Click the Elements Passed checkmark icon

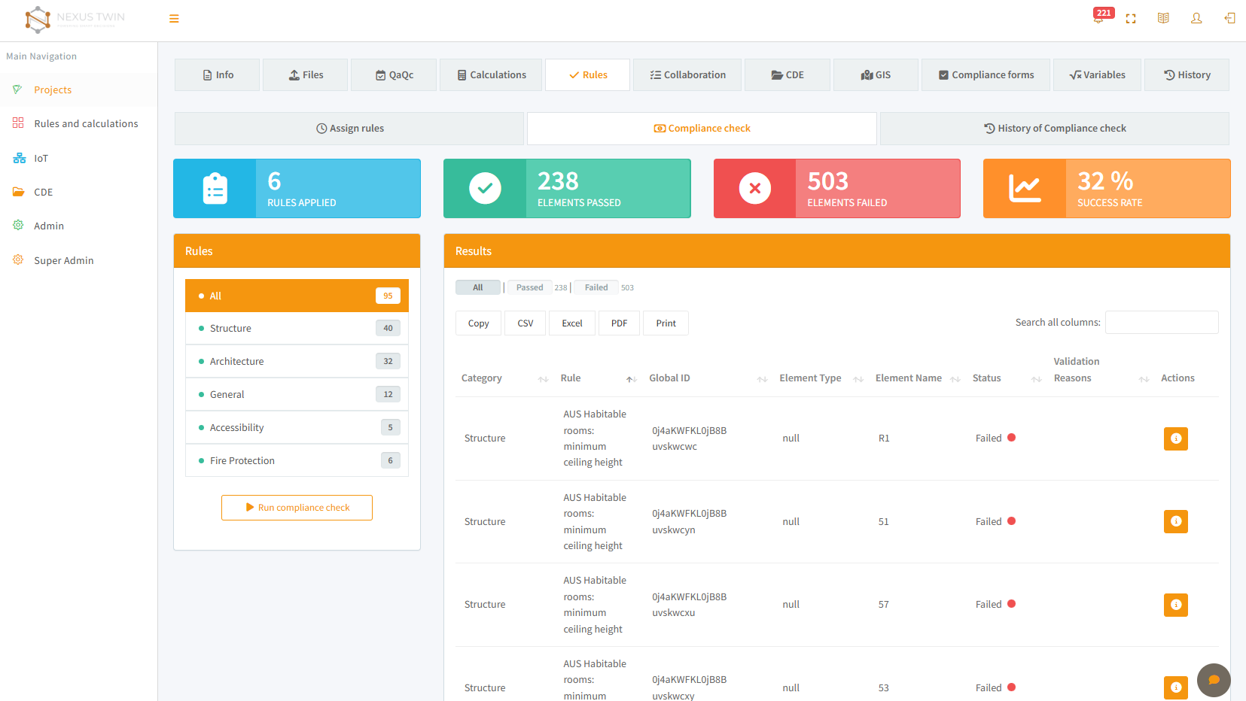coord(485,189)
